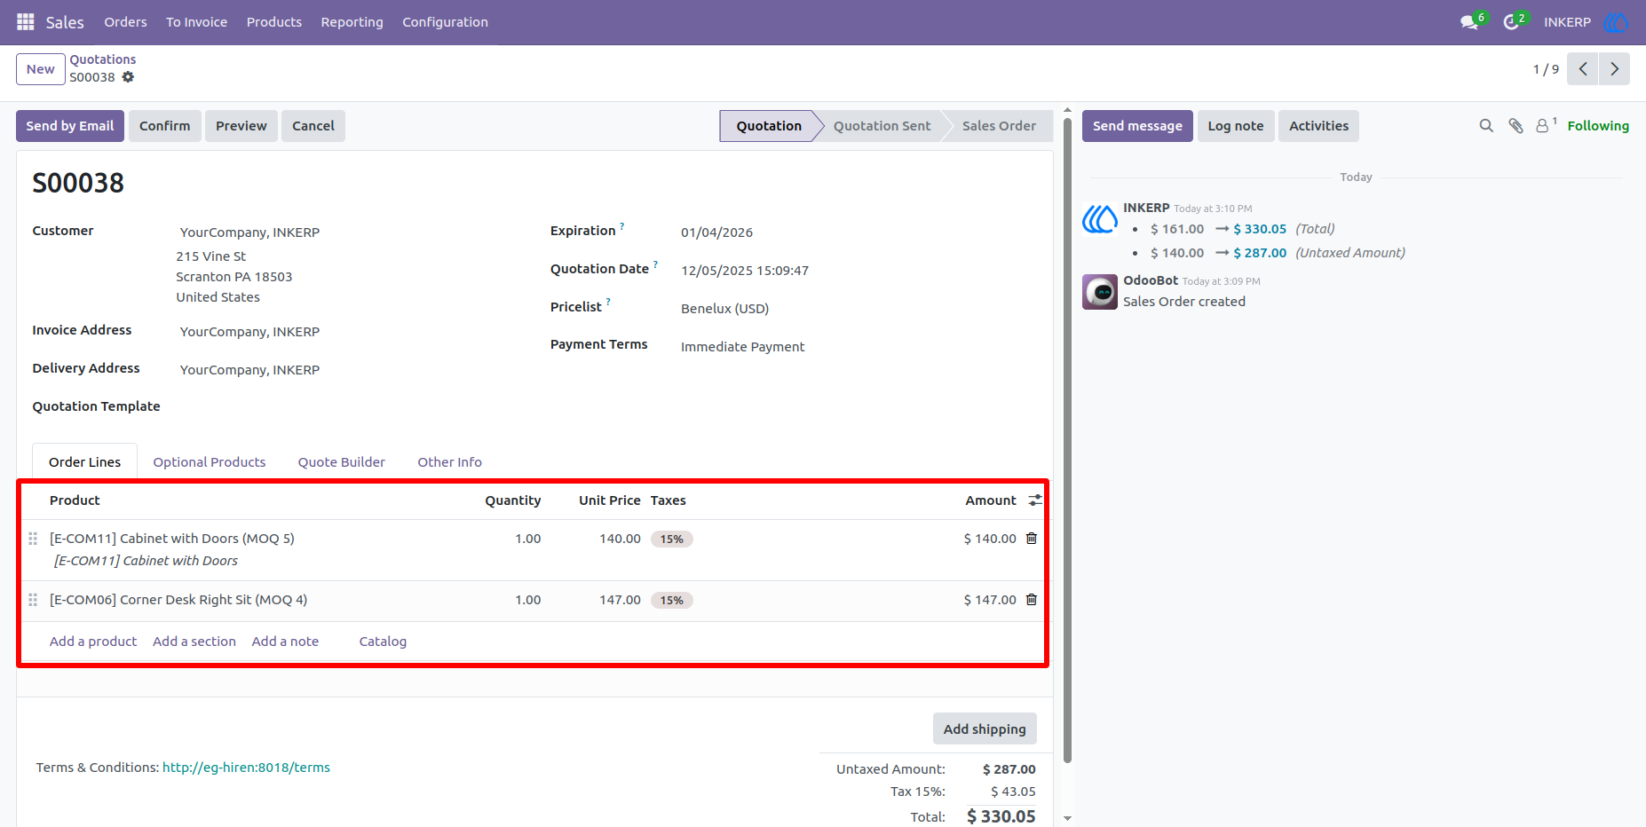1646x827 pixels.
Task: Switch to the Quote Builder tab
Action: (x=342, y=462)
